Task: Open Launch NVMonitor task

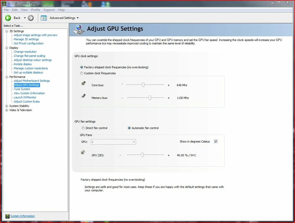Action: tap(25, 97)
